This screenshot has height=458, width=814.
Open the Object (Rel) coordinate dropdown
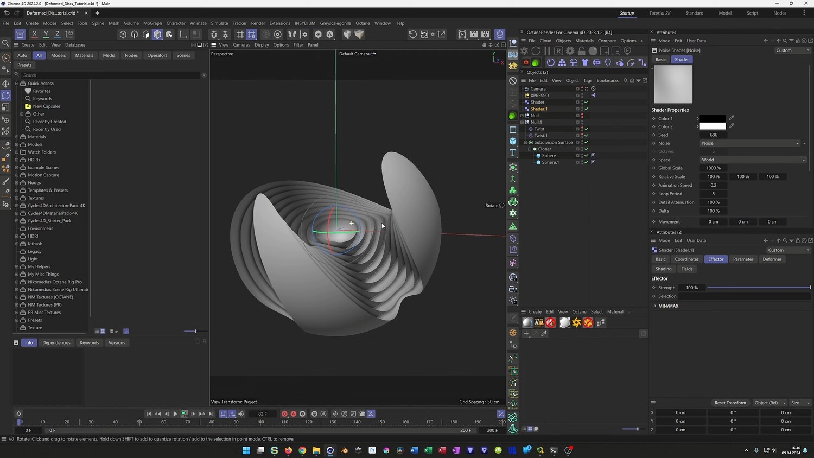click(x=770, y=403)
